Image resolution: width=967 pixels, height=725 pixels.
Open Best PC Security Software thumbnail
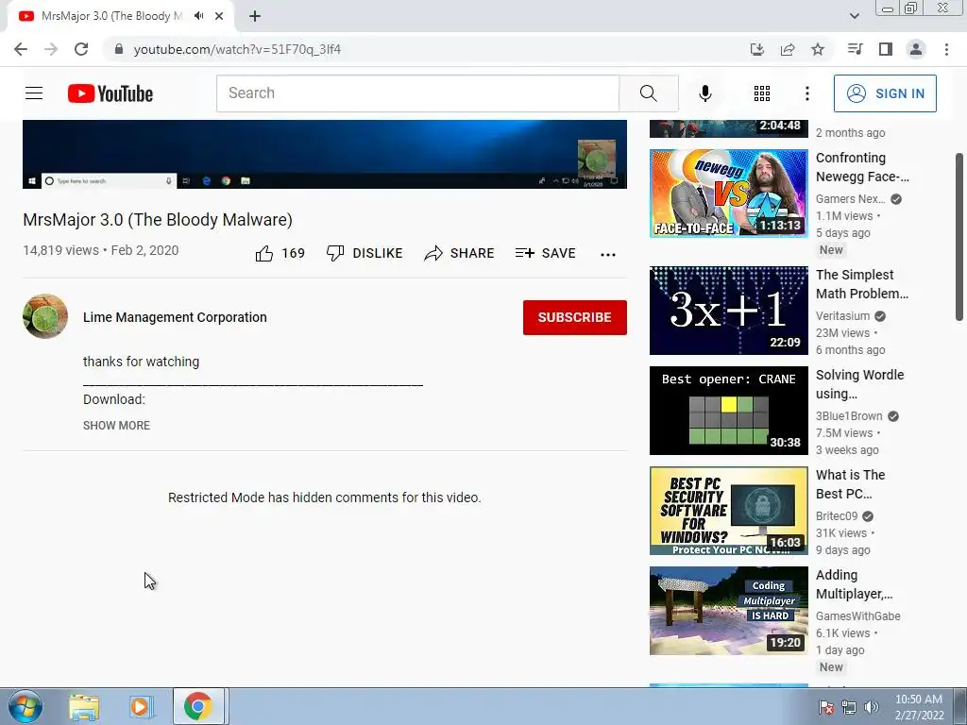coord(728,511)
